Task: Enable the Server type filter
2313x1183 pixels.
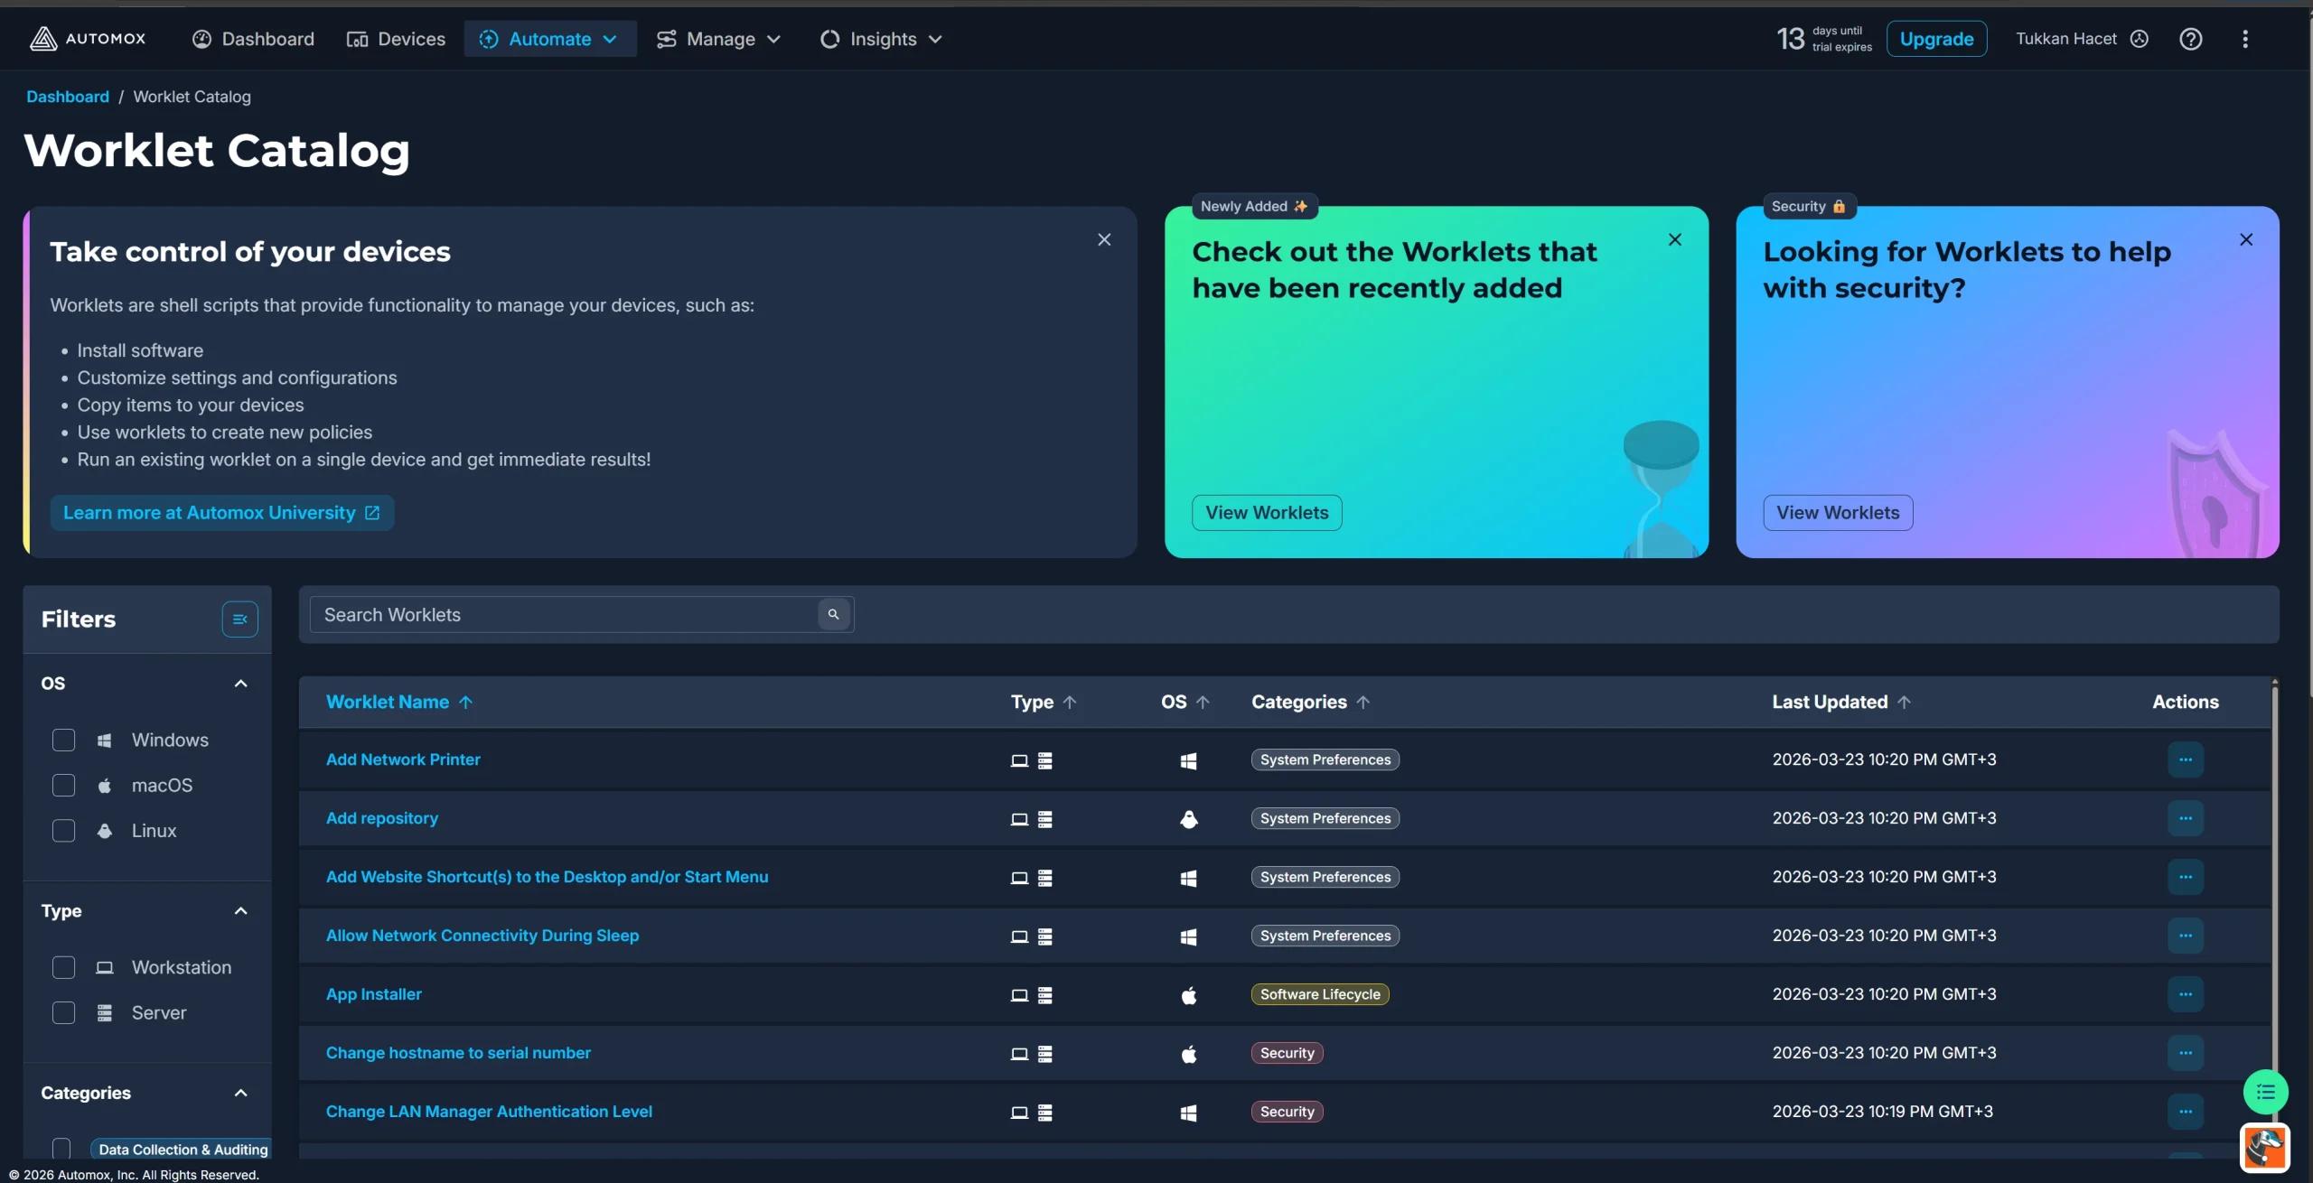Action: click(x=63, y=1012)
